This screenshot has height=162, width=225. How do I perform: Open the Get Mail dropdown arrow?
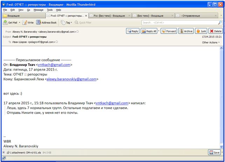pos(20,23)
